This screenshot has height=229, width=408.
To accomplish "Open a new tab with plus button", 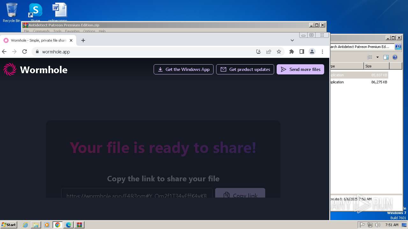I will (x=83, y=40).
